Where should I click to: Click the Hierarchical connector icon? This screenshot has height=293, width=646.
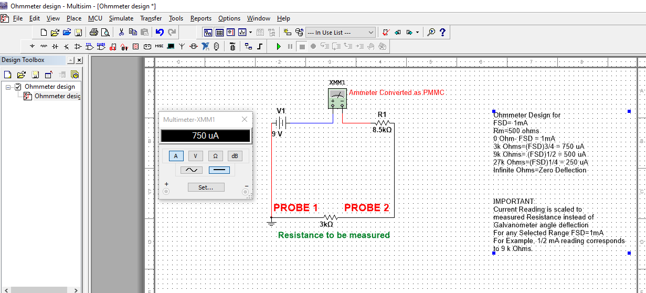point(248,47)
